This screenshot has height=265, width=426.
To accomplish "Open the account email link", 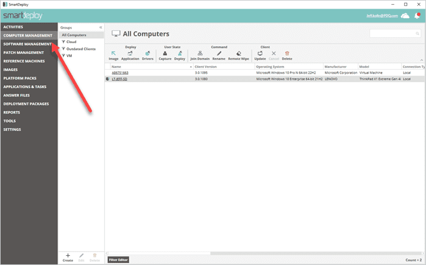I will click(x=382, y=16).
